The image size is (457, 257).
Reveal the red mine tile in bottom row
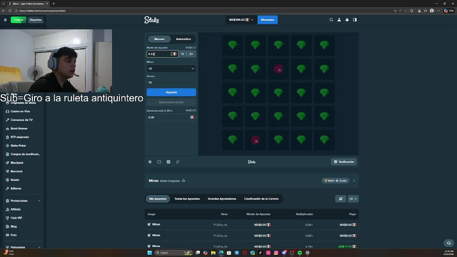click(255, 140)
